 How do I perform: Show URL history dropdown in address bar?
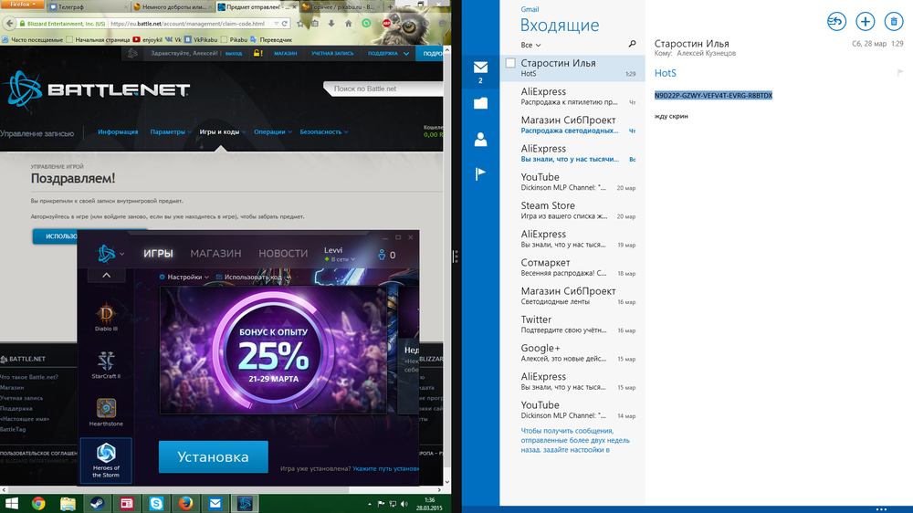276,24
